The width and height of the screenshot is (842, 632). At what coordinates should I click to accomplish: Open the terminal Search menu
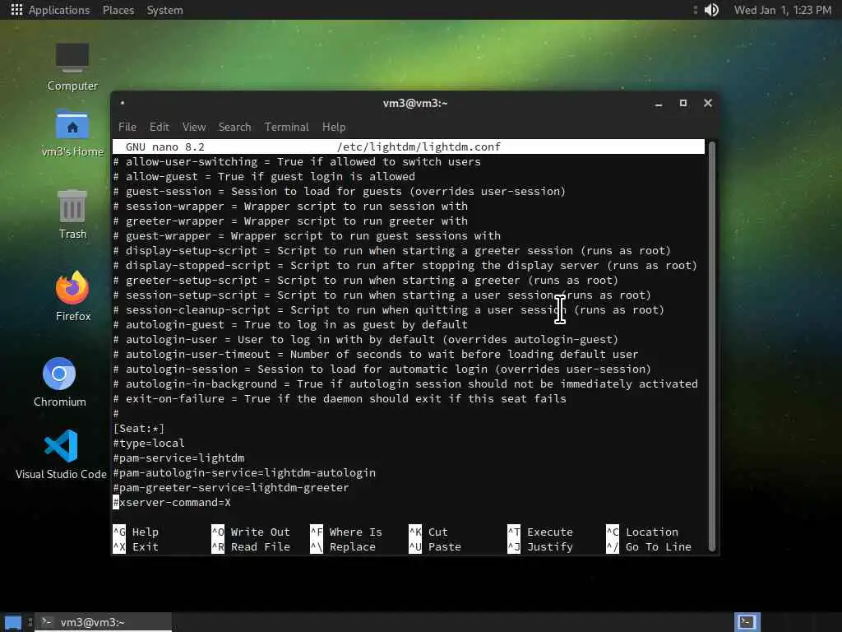point(234,127)
